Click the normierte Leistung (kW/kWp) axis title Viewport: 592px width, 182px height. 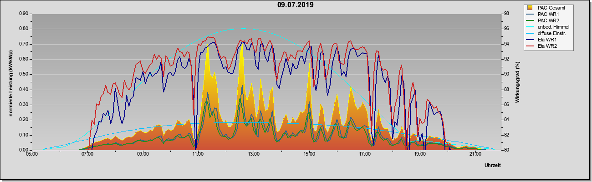click(x=10, y=82)
